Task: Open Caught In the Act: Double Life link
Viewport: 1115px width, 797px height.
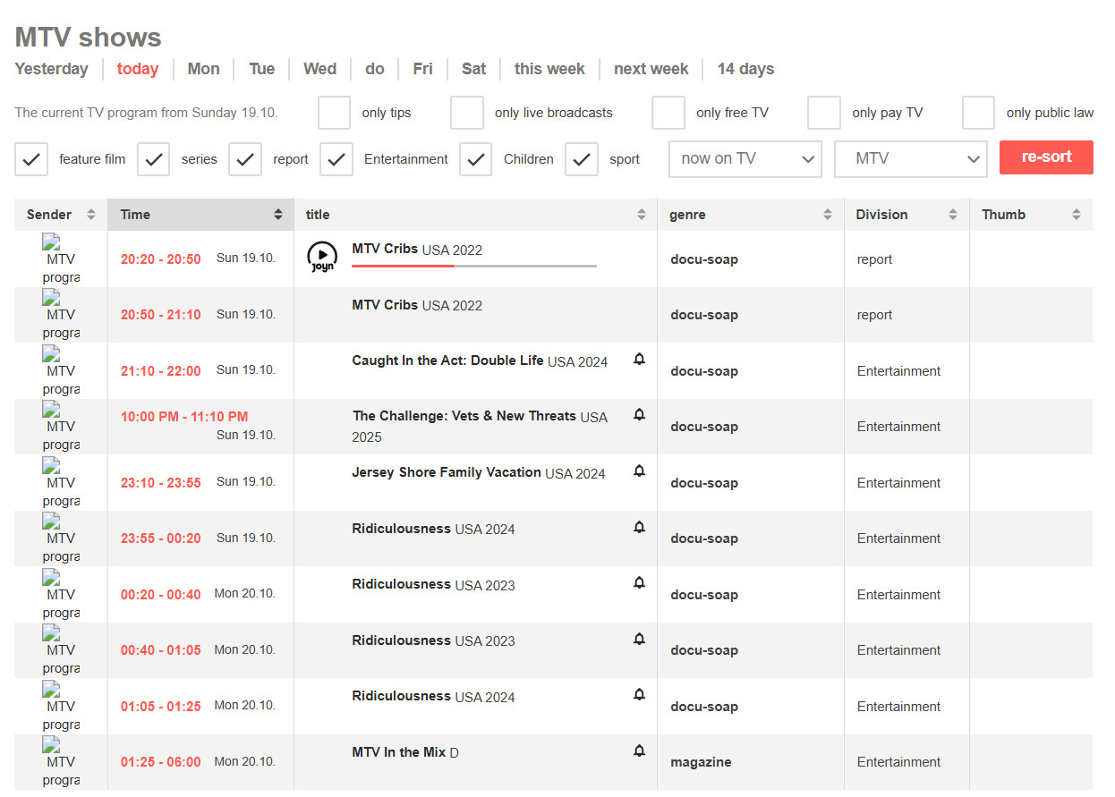Action: [447, 360]
